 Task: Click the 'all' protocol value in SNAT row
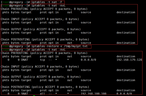(x=42, y=94)
